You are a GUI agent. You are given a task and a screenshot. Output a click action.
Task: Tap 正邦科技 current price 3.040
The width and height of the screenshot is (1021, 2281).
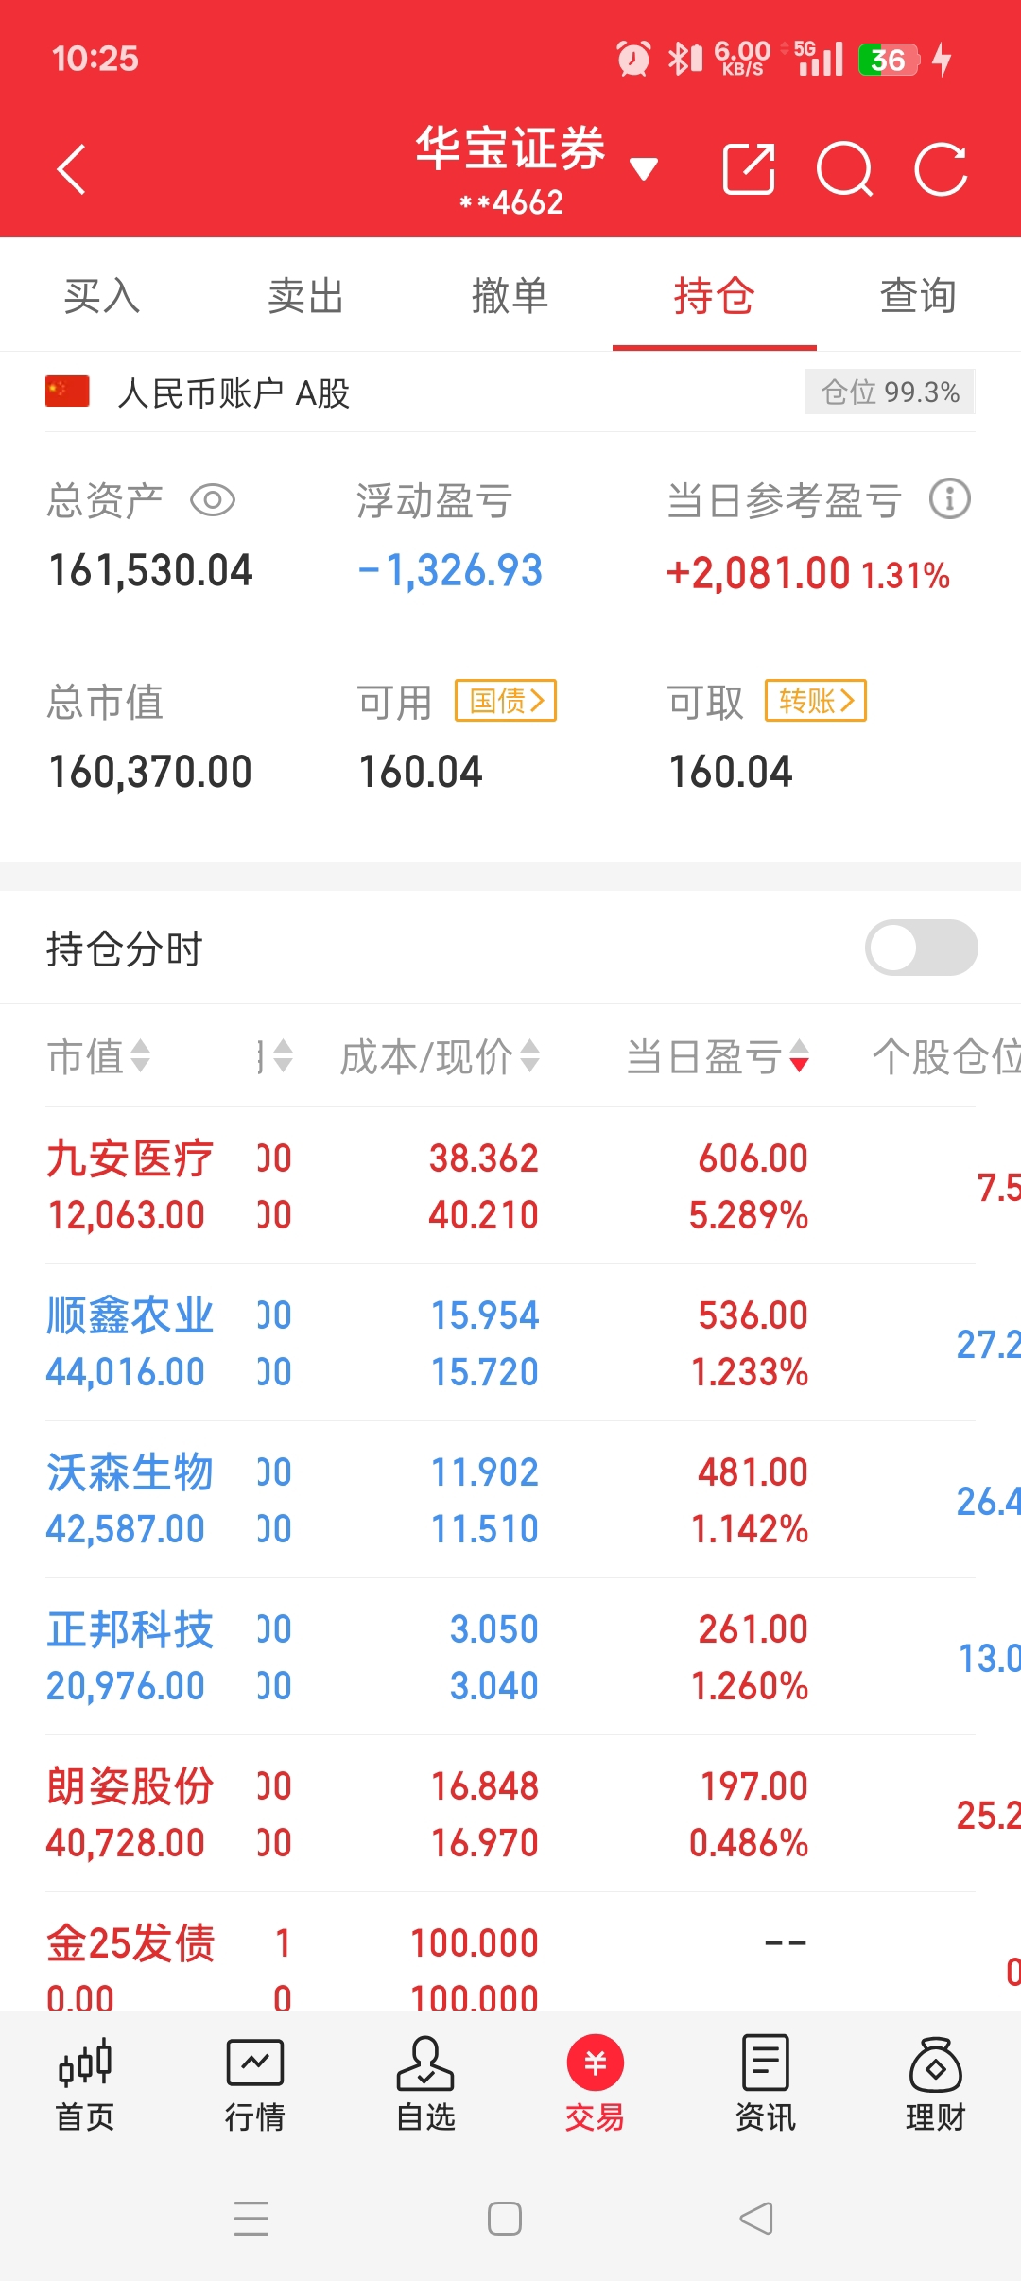493,1685
